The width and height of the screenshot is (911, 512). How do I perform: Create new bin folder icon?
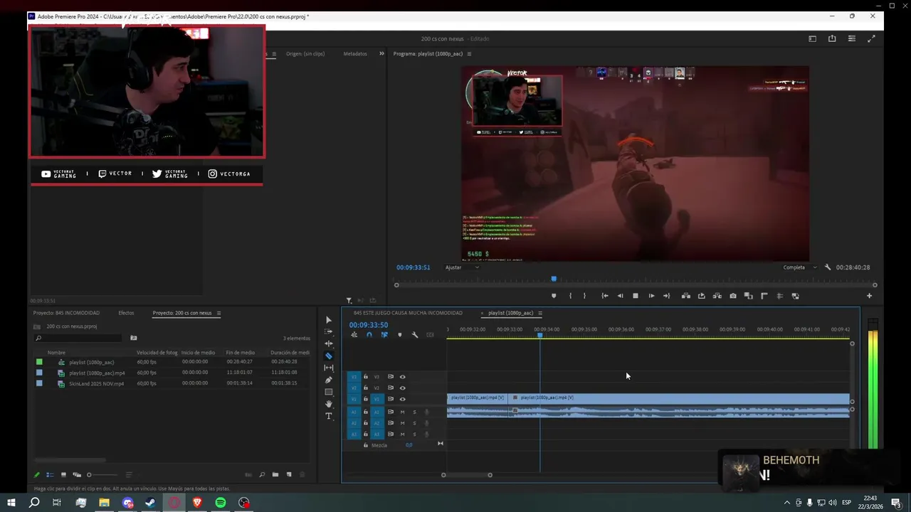point(275,474)
